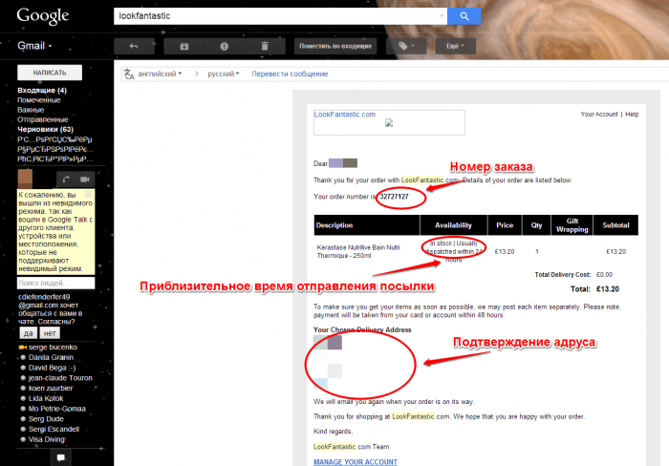This screenshot has width=669, height=466.
Task: Open the labels tag icon menu
Action: click(x=406, y=46)
